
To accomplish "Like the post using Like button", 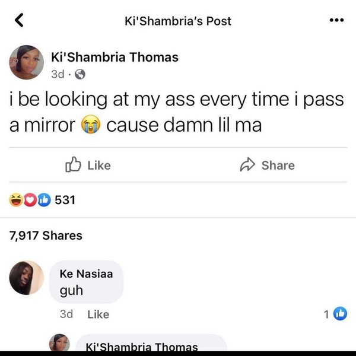I will [88, 165].
